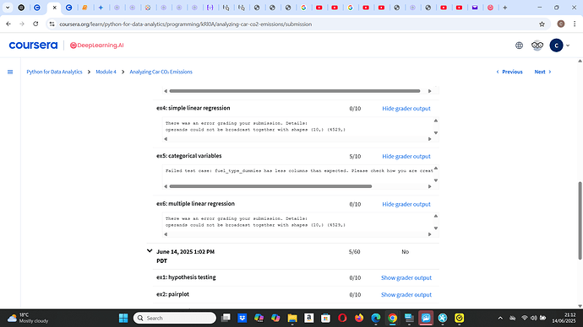The height and width of the screenshot is (327, 583).
Task: Open Opera browser from taskbar
Action: click(342, 318)
